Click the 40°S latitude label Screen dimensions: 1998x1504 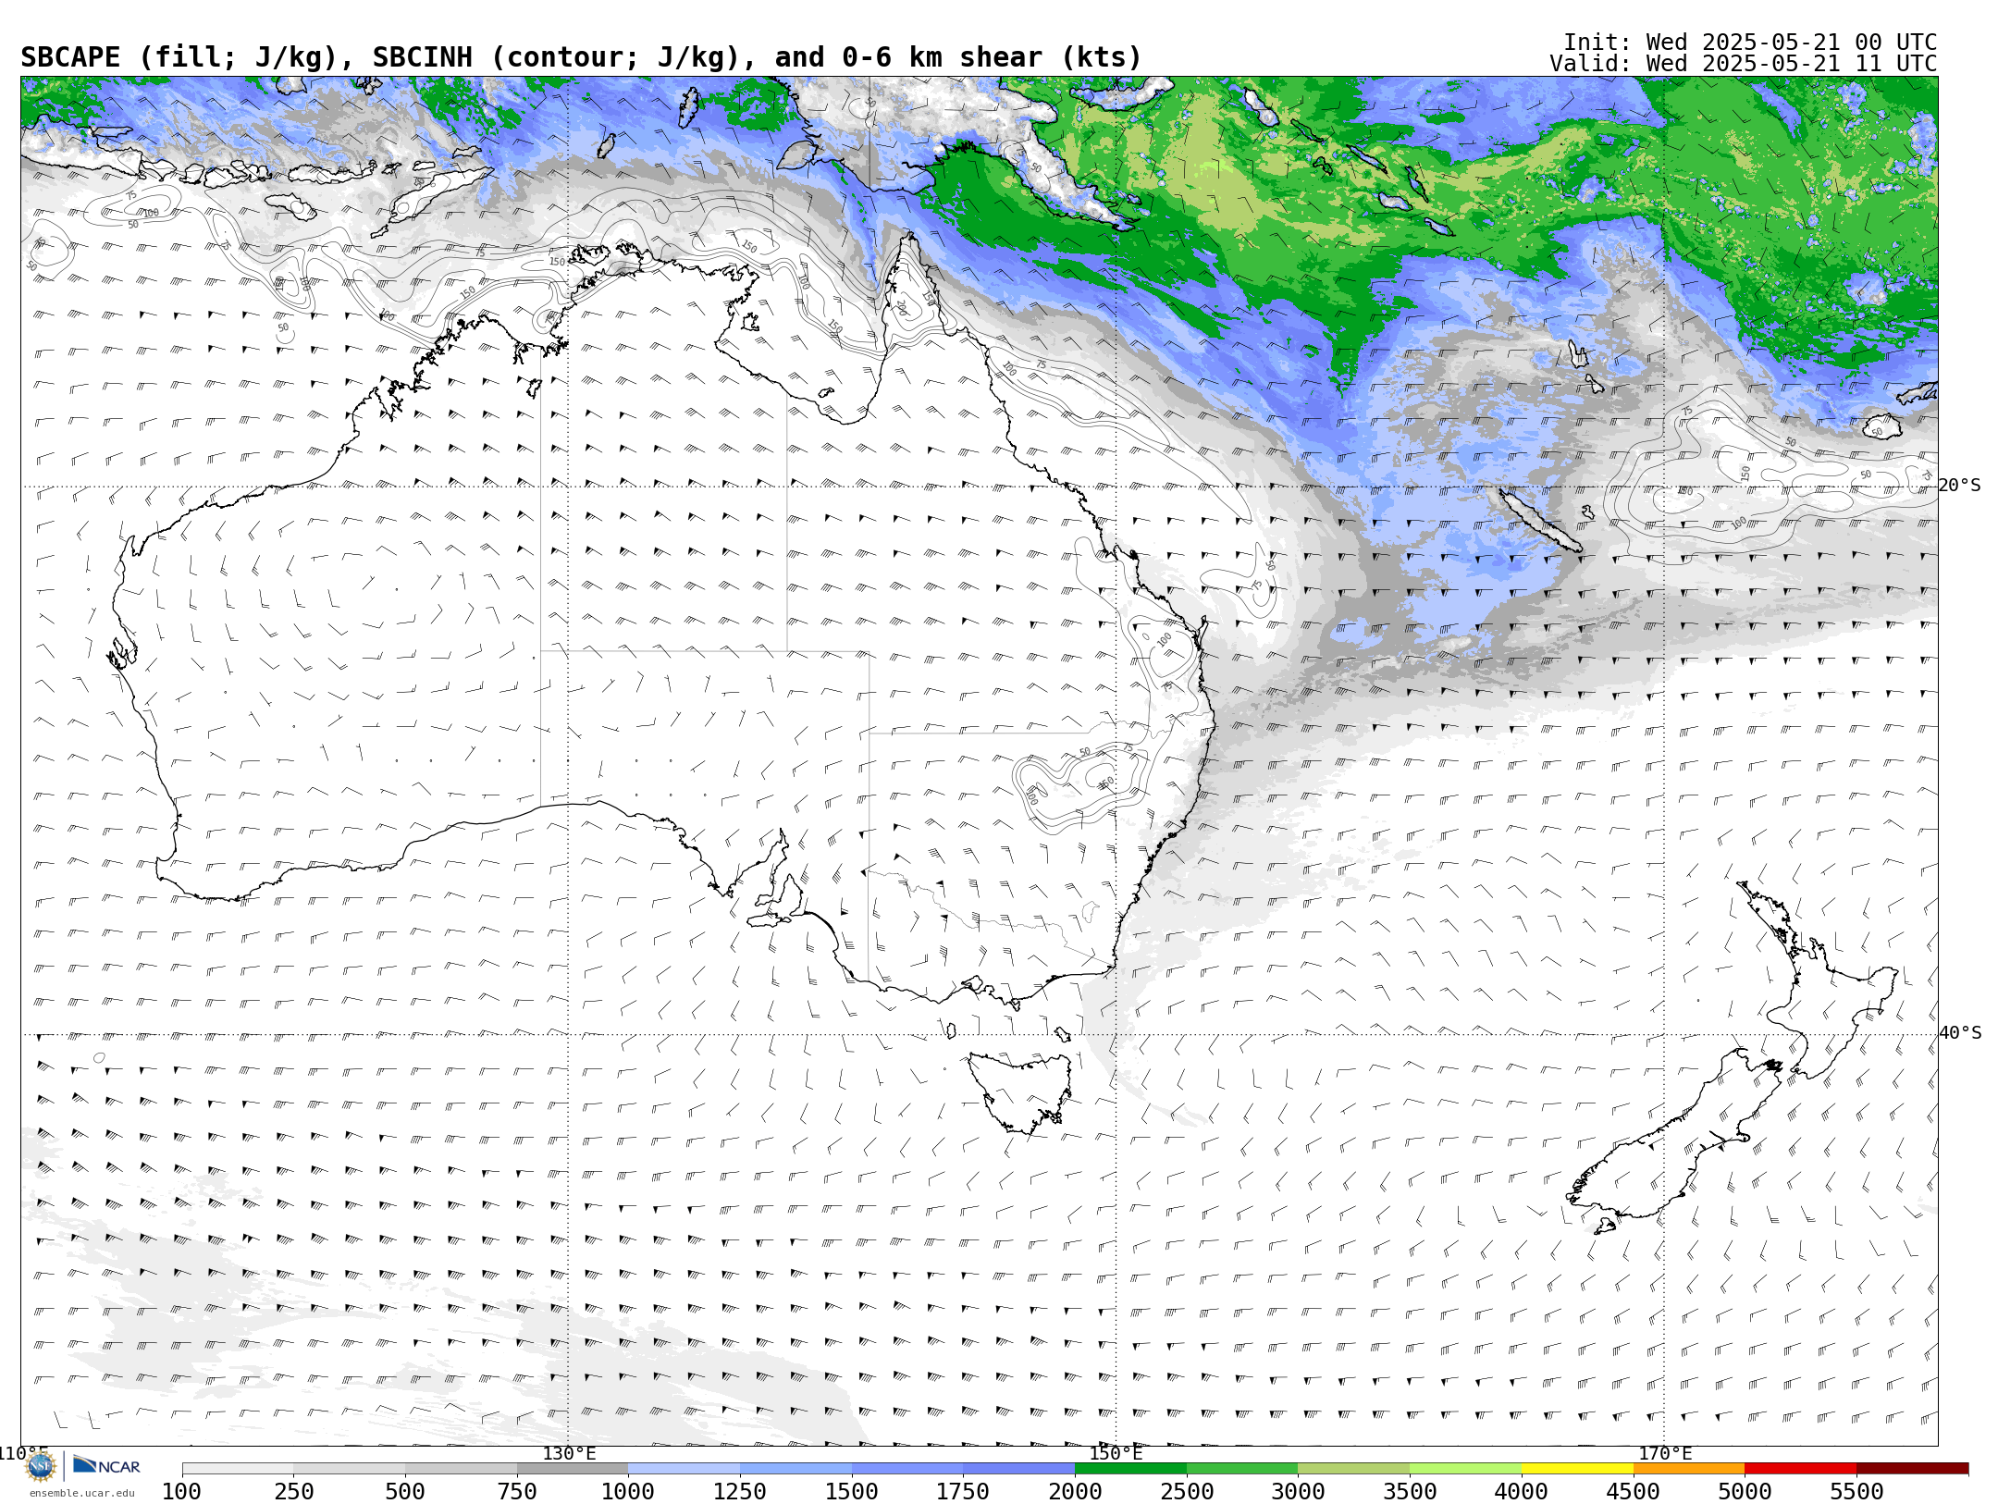(x=1960, y=1033)
